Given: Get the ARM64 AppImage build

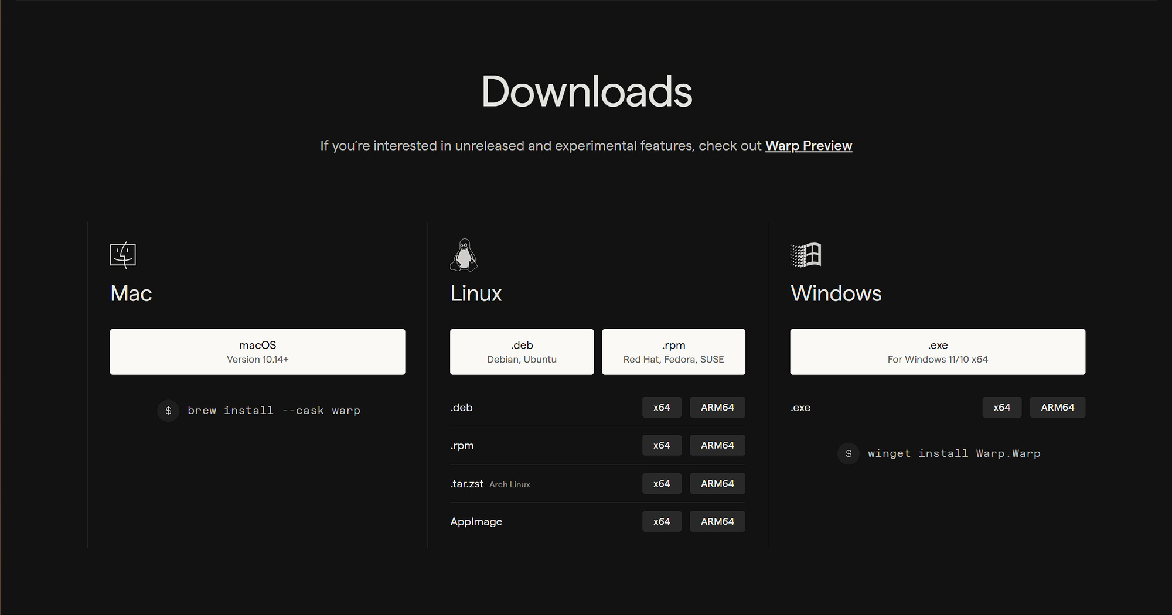Looking at the screenshot, I should [x=717, y=521].
